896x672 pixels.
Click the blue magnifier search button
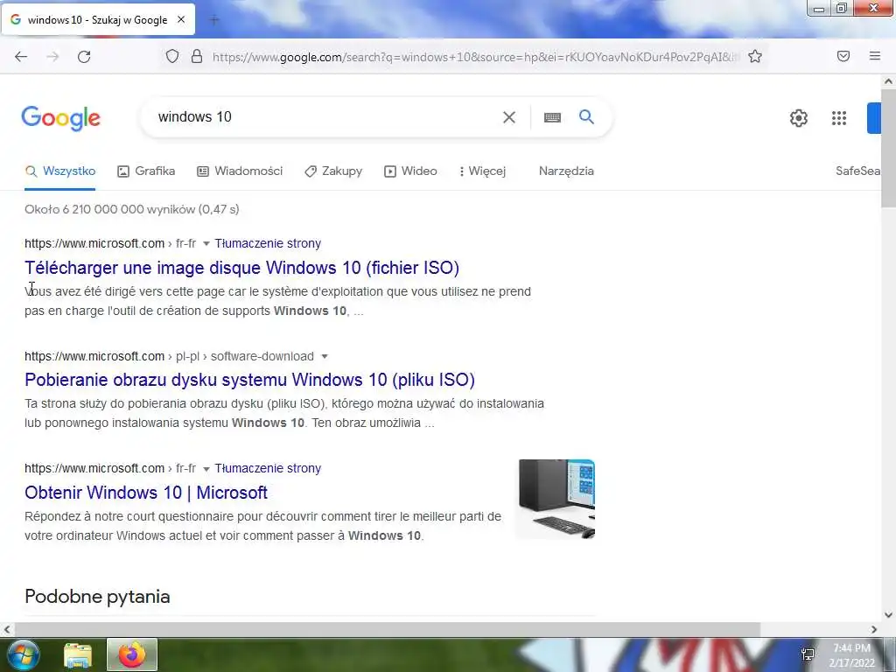point(586,117)
